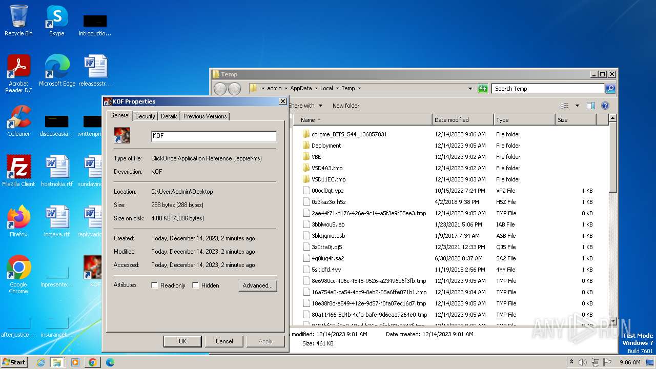
Task: Open FileZilla Client desktop shortcut
Action: click(x=18, y=171)
